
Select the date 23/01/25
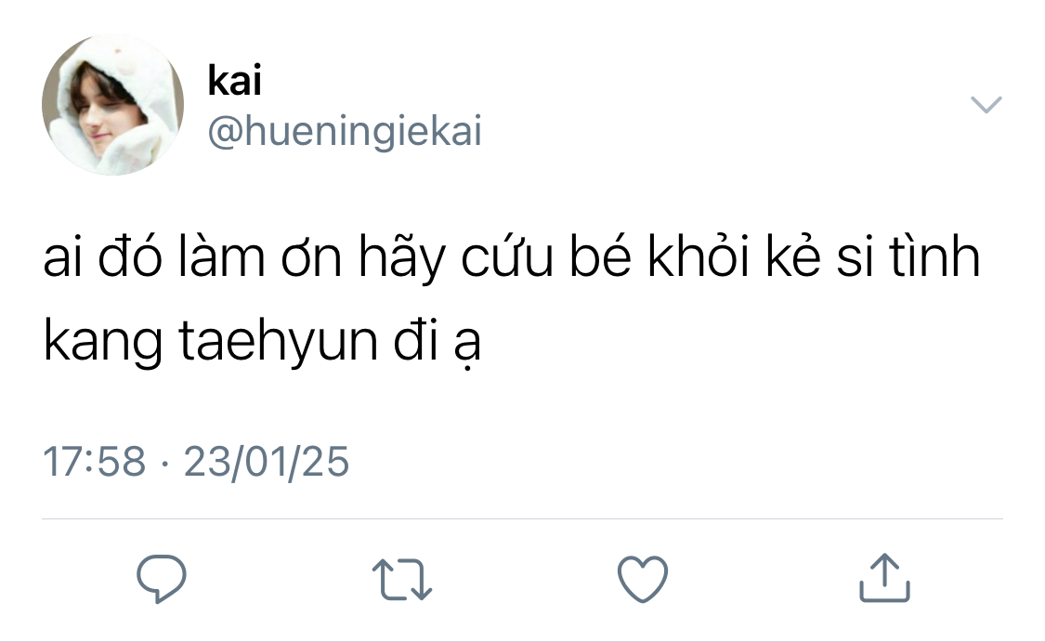pos(266,461)
